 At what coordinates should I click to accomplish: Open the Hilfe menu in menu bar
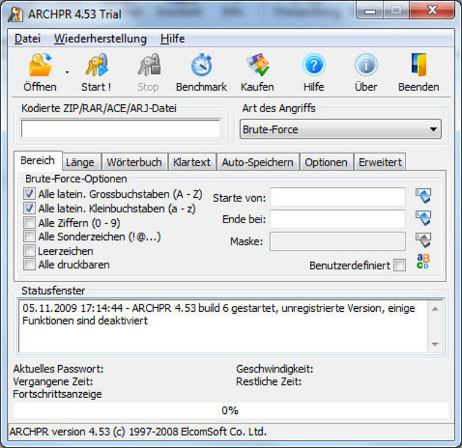click(x=173, y=38)
